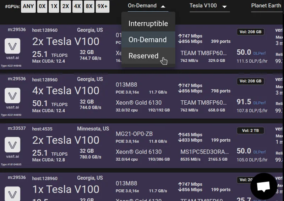Choose Reserved from the rental type menu

148,56
